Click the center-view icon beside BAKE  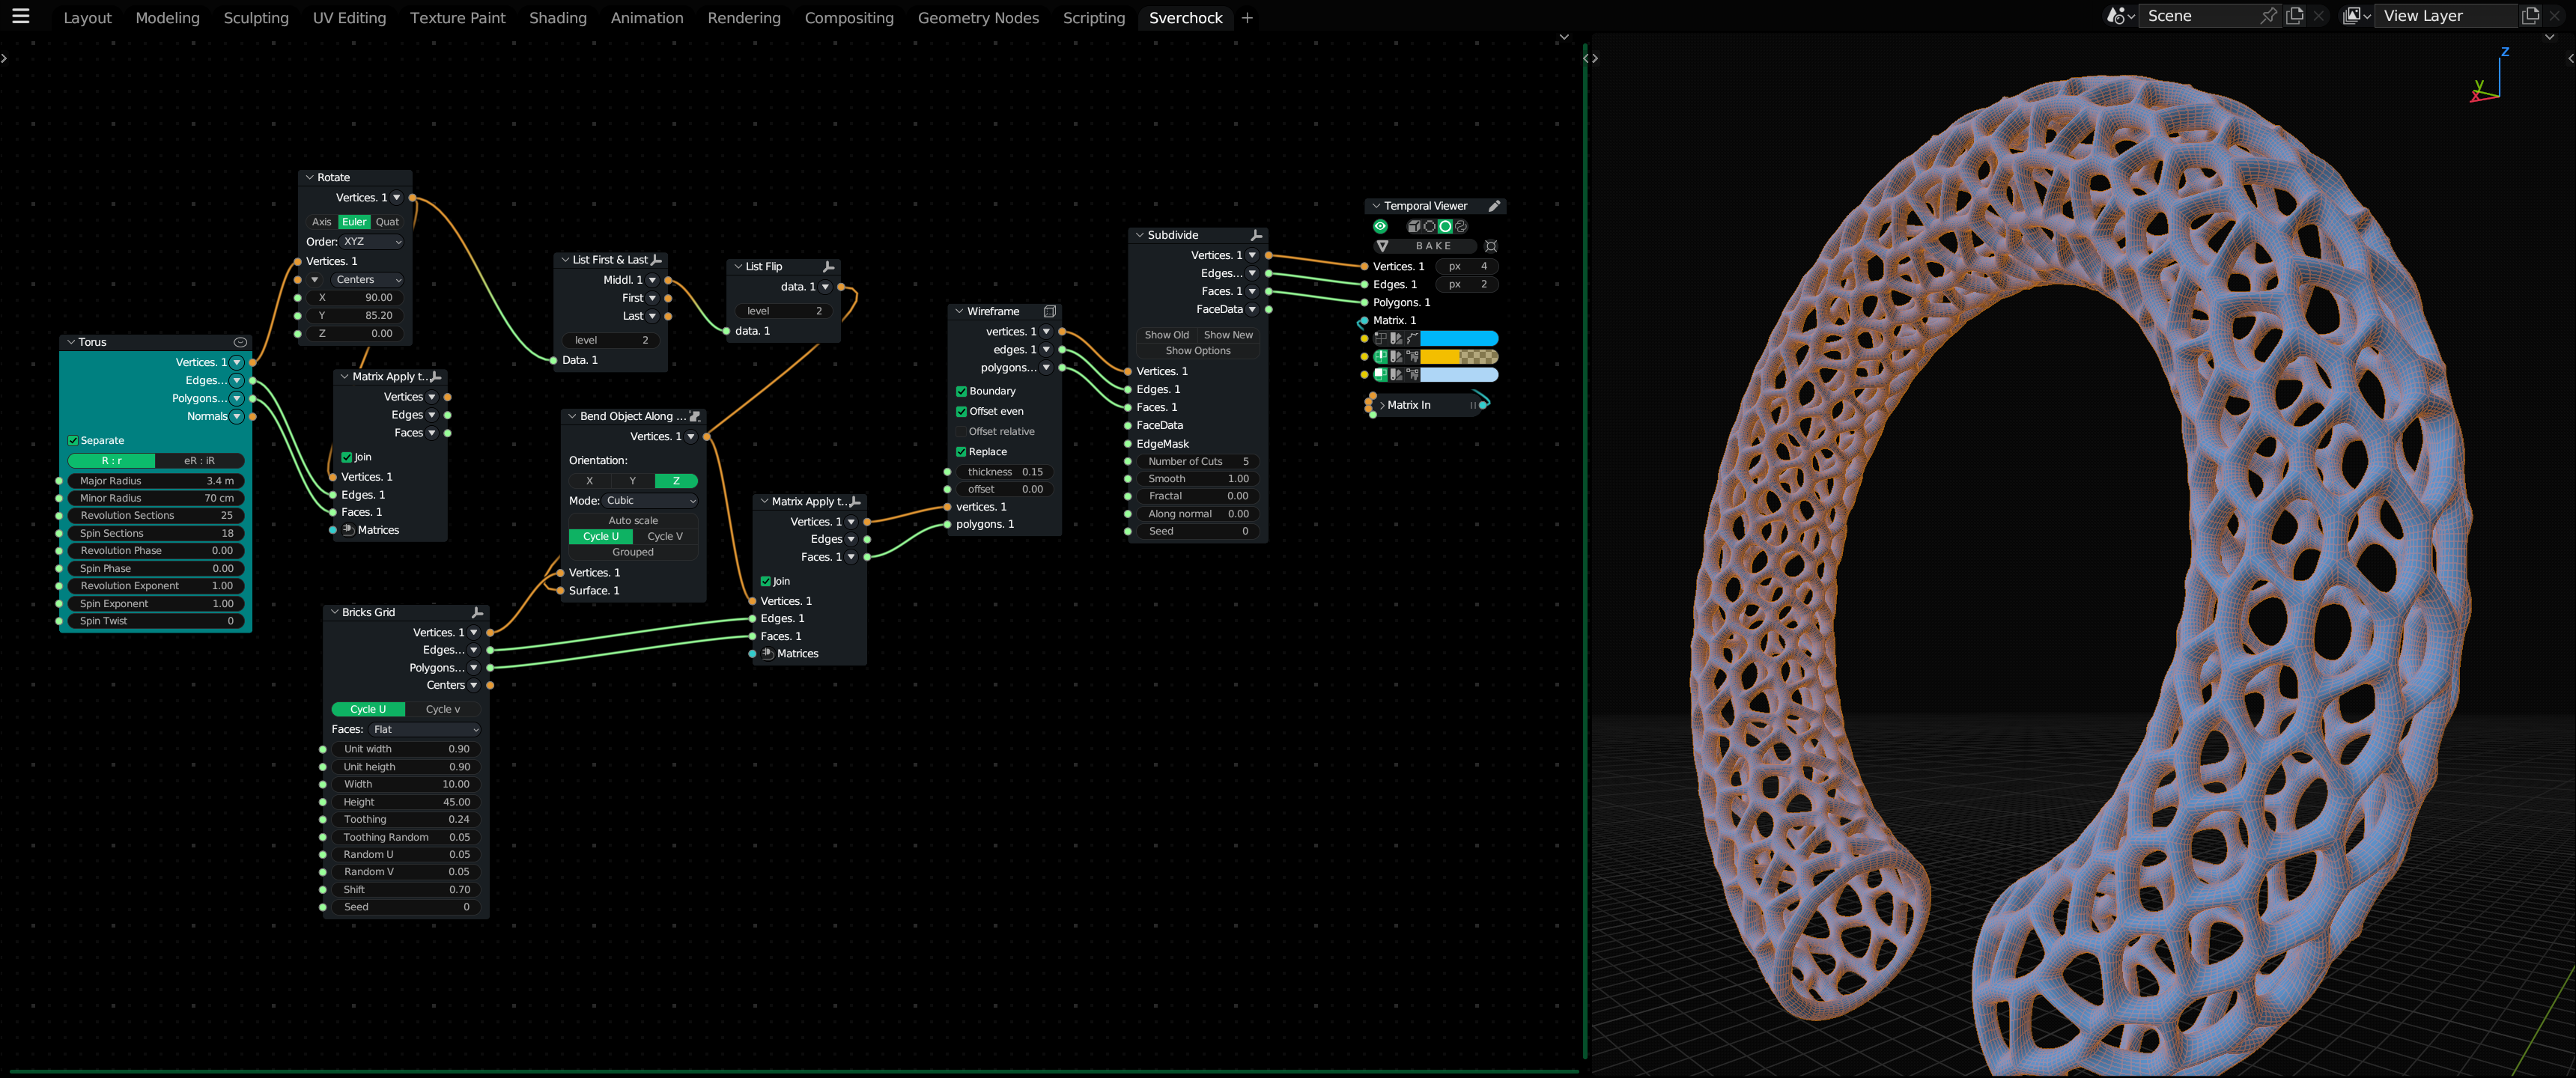click(x=1491, y=246)
